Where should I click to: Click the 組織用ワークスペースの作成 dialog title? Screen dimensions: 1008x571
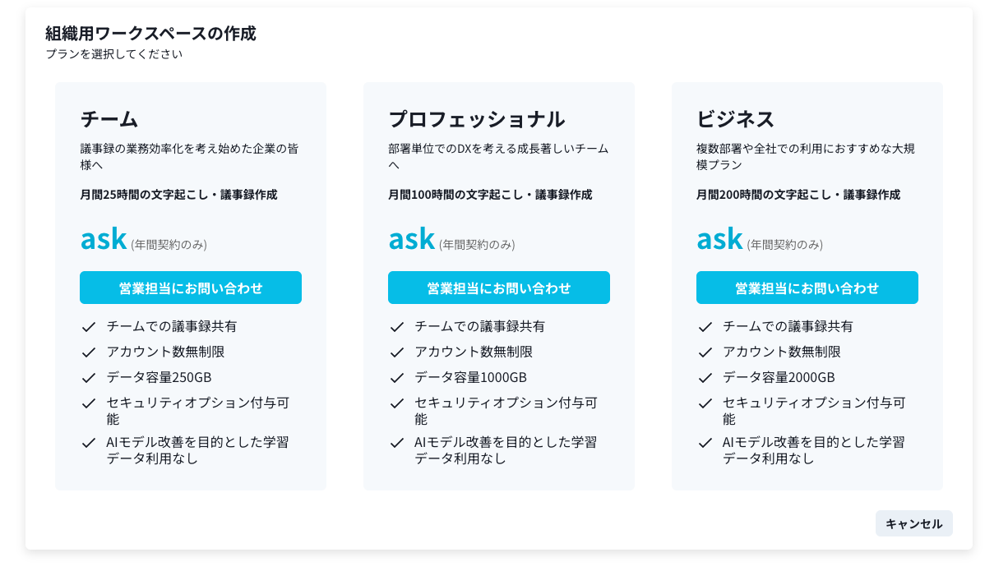click(x=150, y=34)
